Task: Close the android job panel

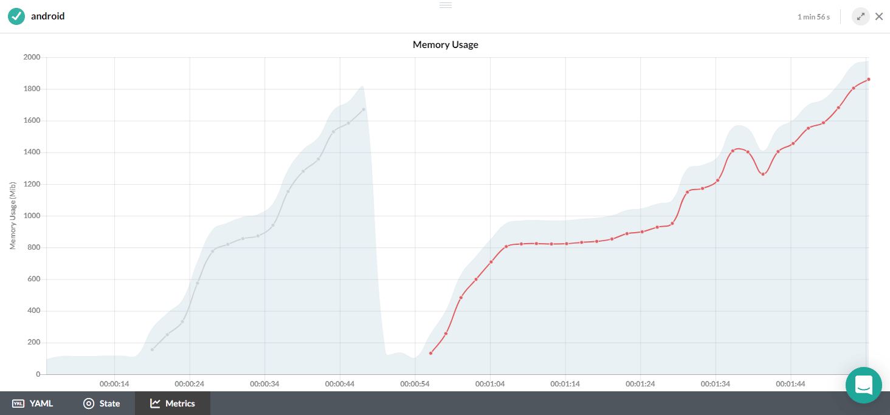Action: click(879, 17)
